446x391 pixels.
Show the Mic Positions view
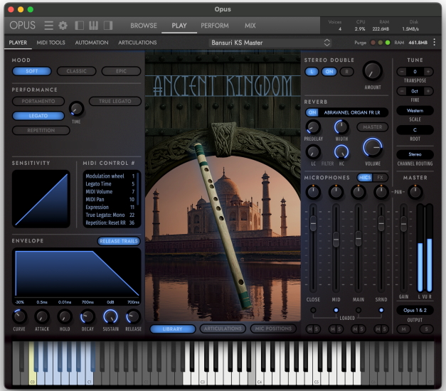tap(273, 328)
